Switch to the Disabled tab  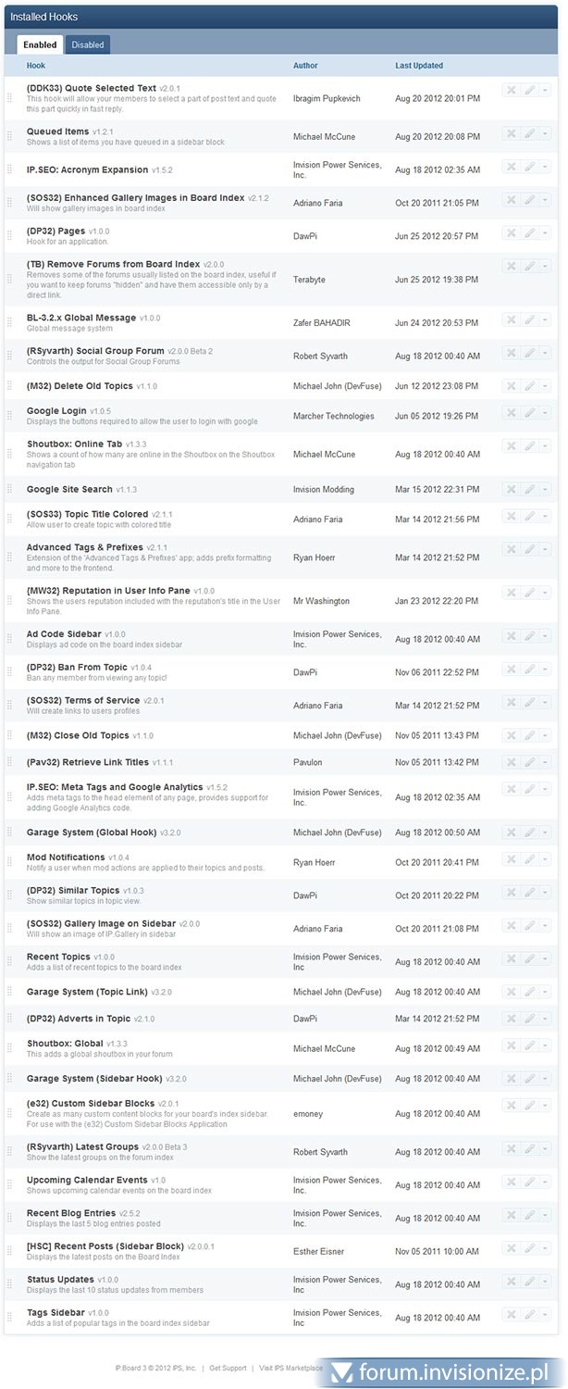point(88,44)
